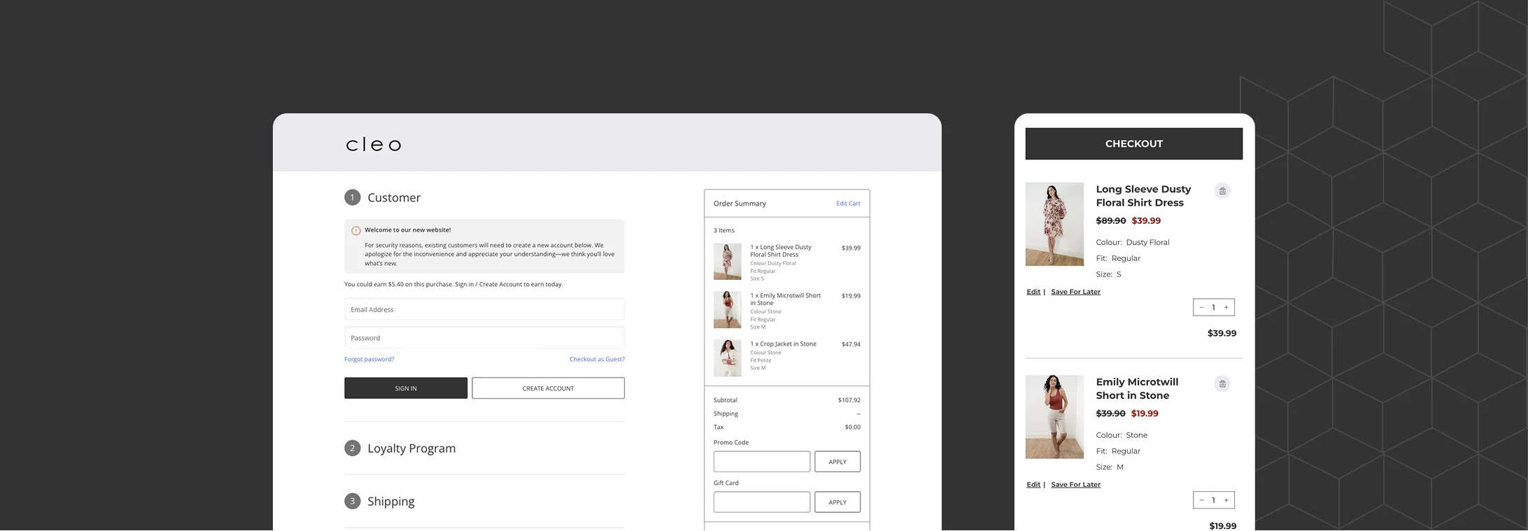Viewport: 1528px width, 531px height.
Task: Click the Create Account button
Action: 548,388
